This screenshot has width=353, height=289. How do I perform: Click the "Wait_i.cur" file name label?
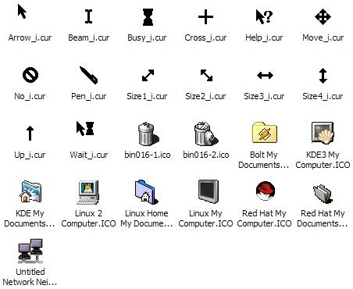[x=89, y=155]
